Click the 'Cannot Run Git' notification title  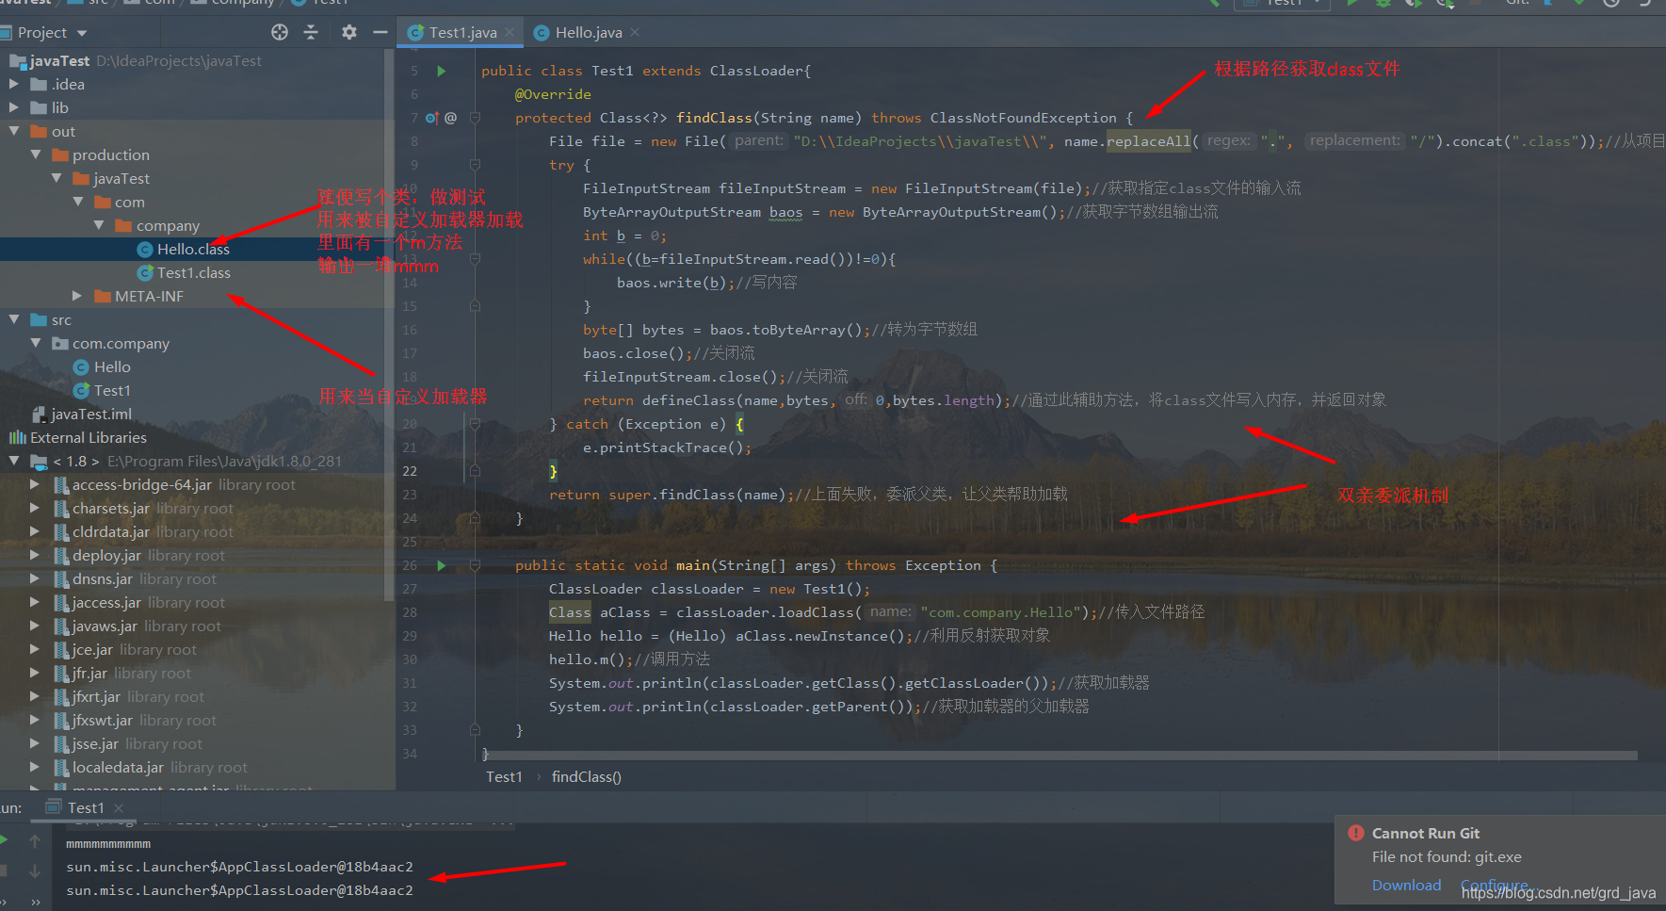pos(1426,833)
